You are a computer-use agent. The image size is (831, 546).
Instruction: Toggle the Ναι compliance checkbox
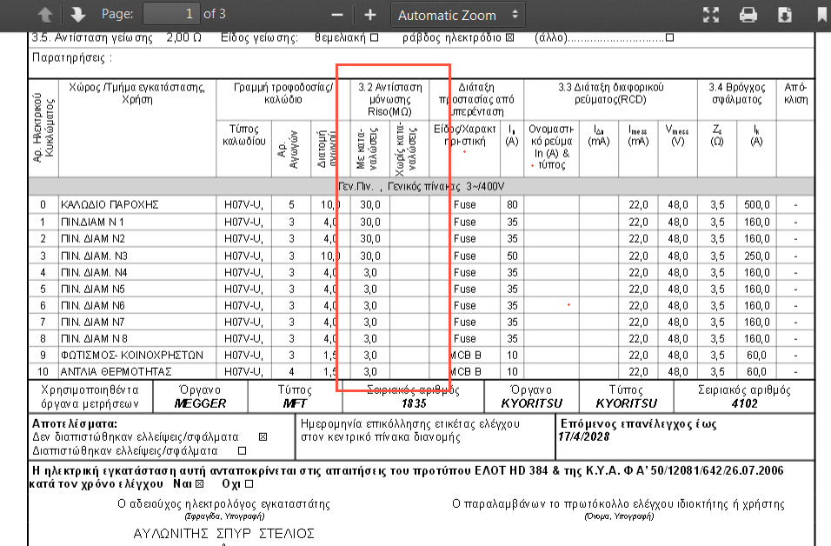[x=199, y=483]
